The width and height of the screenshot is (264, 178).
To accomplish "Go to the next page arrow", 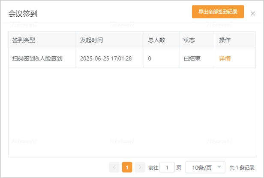I will coord(140,167).
